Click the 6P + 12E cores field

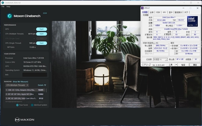tap(180, 59)
